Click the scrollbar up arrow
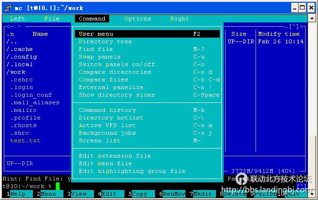The image size is (318, 200). [312, 18]
